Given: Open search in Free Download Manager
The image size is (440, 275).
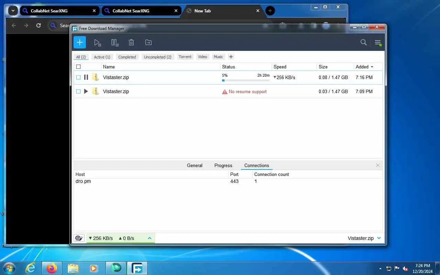Looking at the screenshot, I should [363, 43].
